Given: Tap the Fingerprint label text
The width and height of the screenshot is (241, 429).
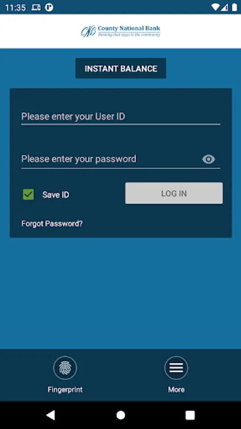Looking at the screenshot, I should click(65, 389).
